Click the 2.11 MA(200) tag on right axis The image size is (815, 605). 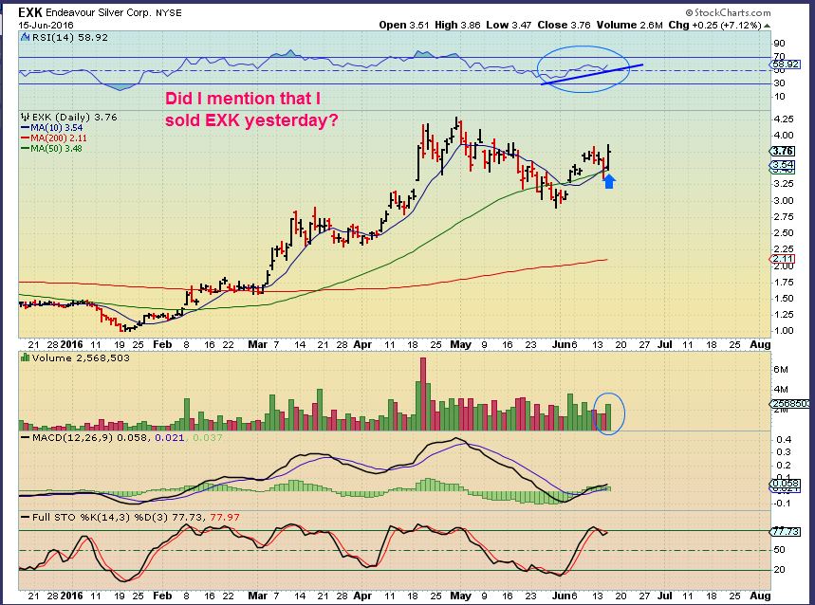point(782,259)
